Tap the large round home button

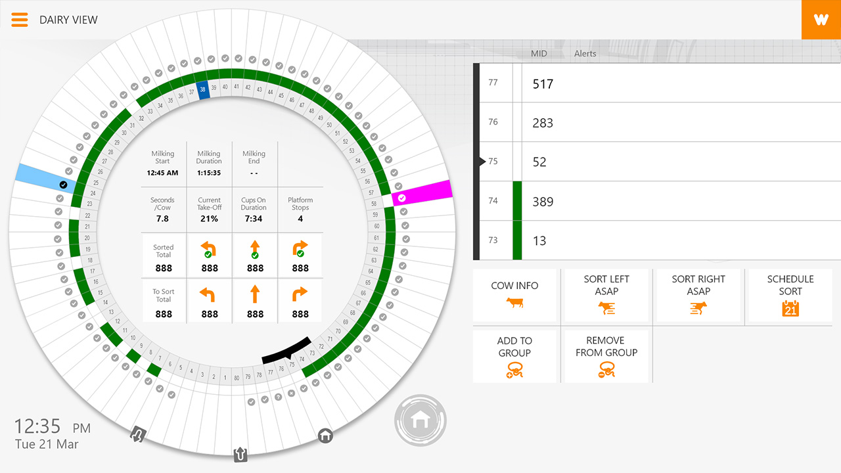coord(420,420)
